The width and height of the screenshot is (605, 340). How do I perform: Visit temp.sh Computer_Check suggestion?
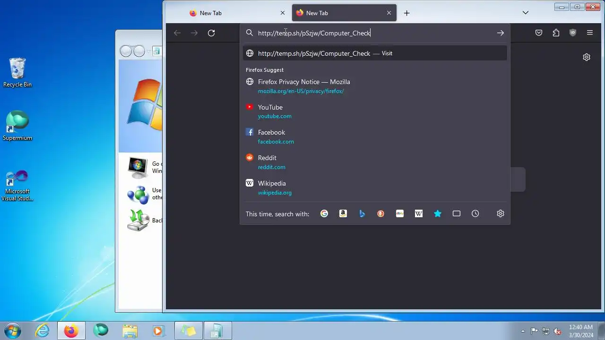(375, 53)
